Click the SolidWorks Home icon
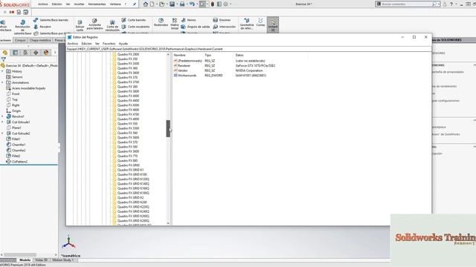The image size is (476, 267). coord(146,4)
